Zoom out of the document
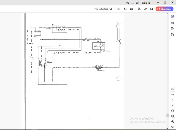This screenshot has height=130, width=176. (173, 127)
